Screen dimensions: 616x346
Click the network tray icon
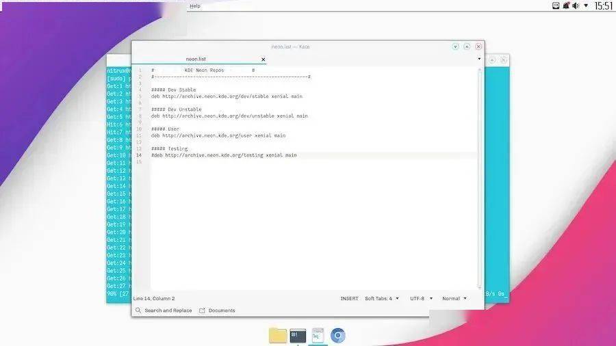click(556, 5)
